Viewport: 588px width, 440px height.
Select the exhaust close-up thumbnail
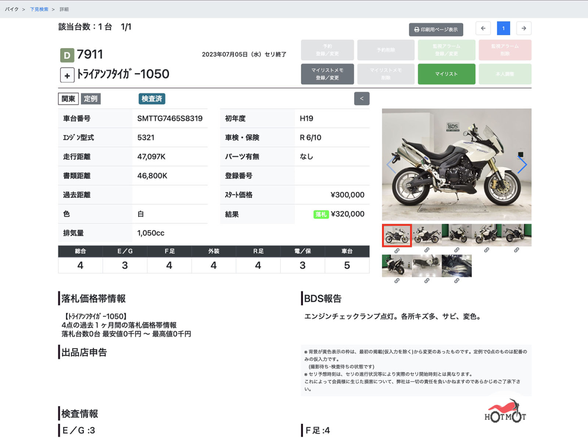(457, 266)
